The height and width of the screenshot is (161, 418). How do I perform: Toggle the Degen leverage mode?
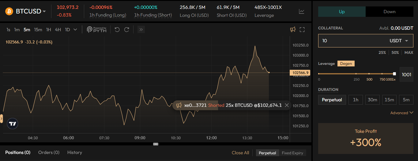(346, 64)
